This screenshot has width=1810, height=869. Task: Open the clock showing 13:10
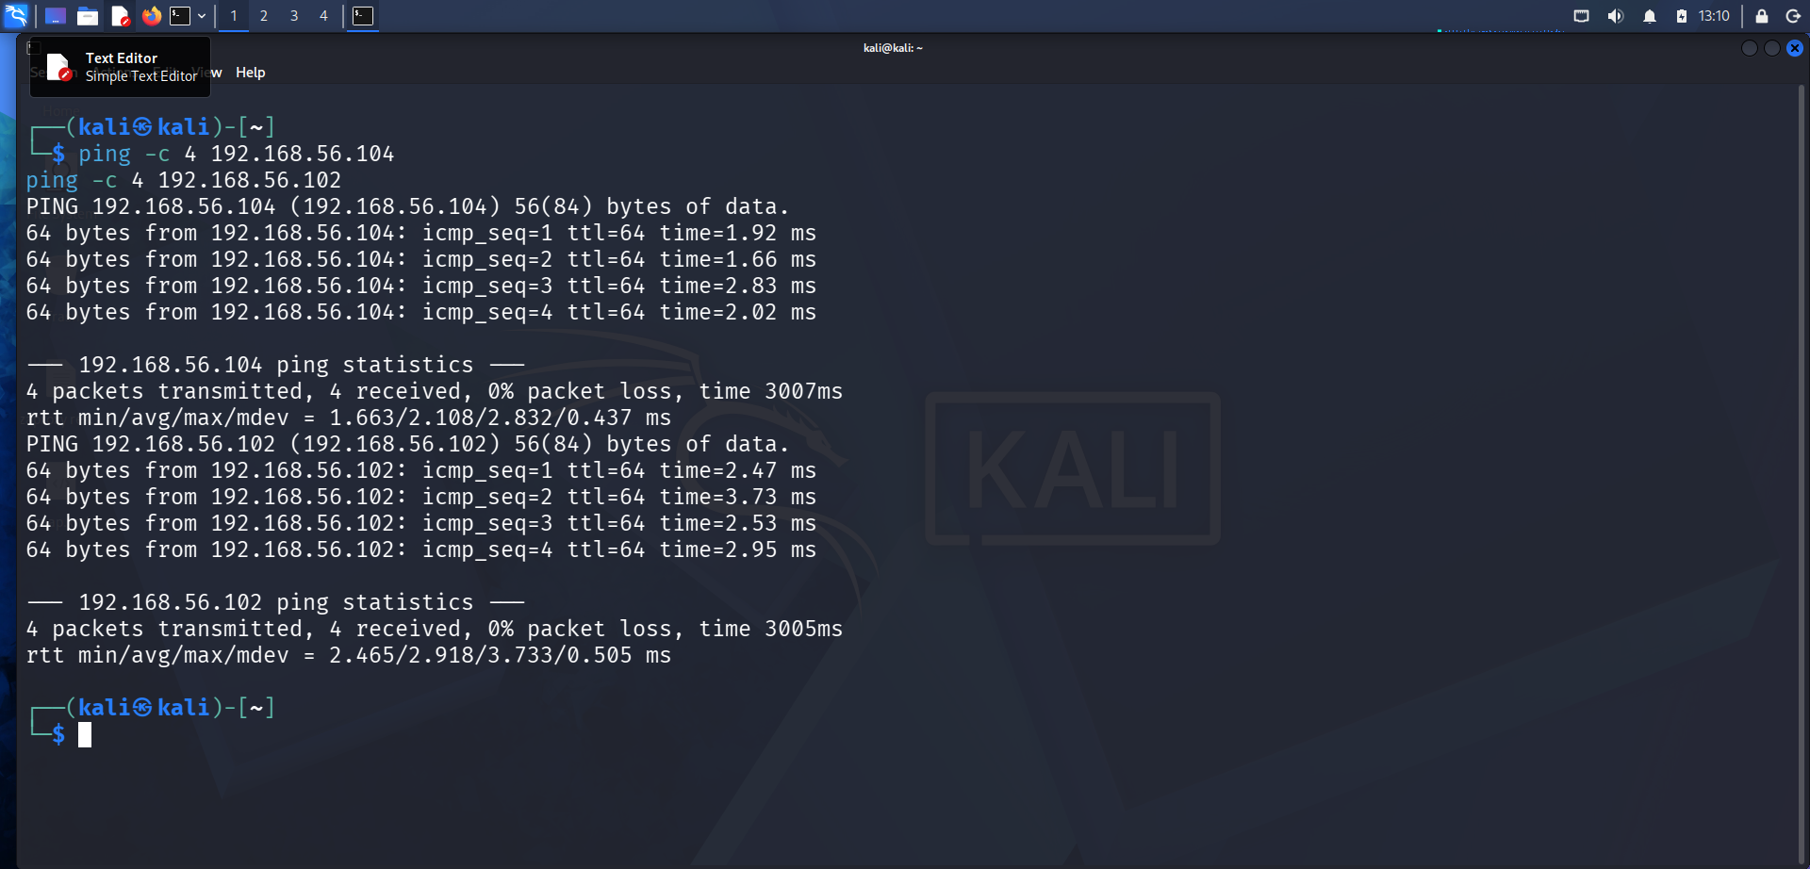click(1714, 16)
